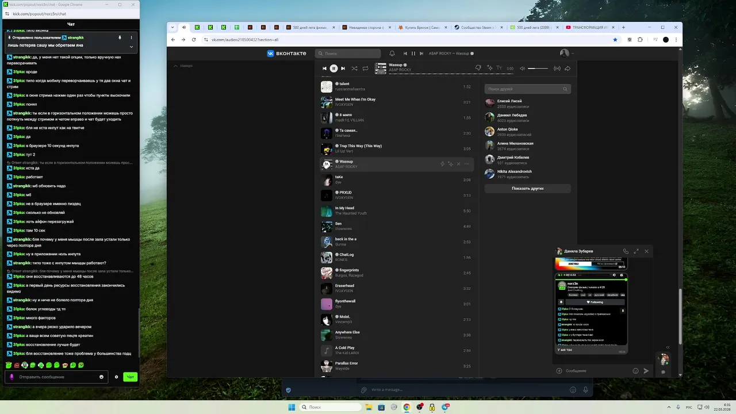This screenshot has width=736, height=414.
Task: Open emote picker smiley in Kick message box
Action: [102, 377]
